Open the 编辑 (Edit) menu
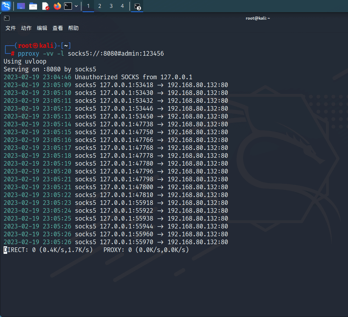The height and width of the screenshot is (317, 348). coord(42,28)
